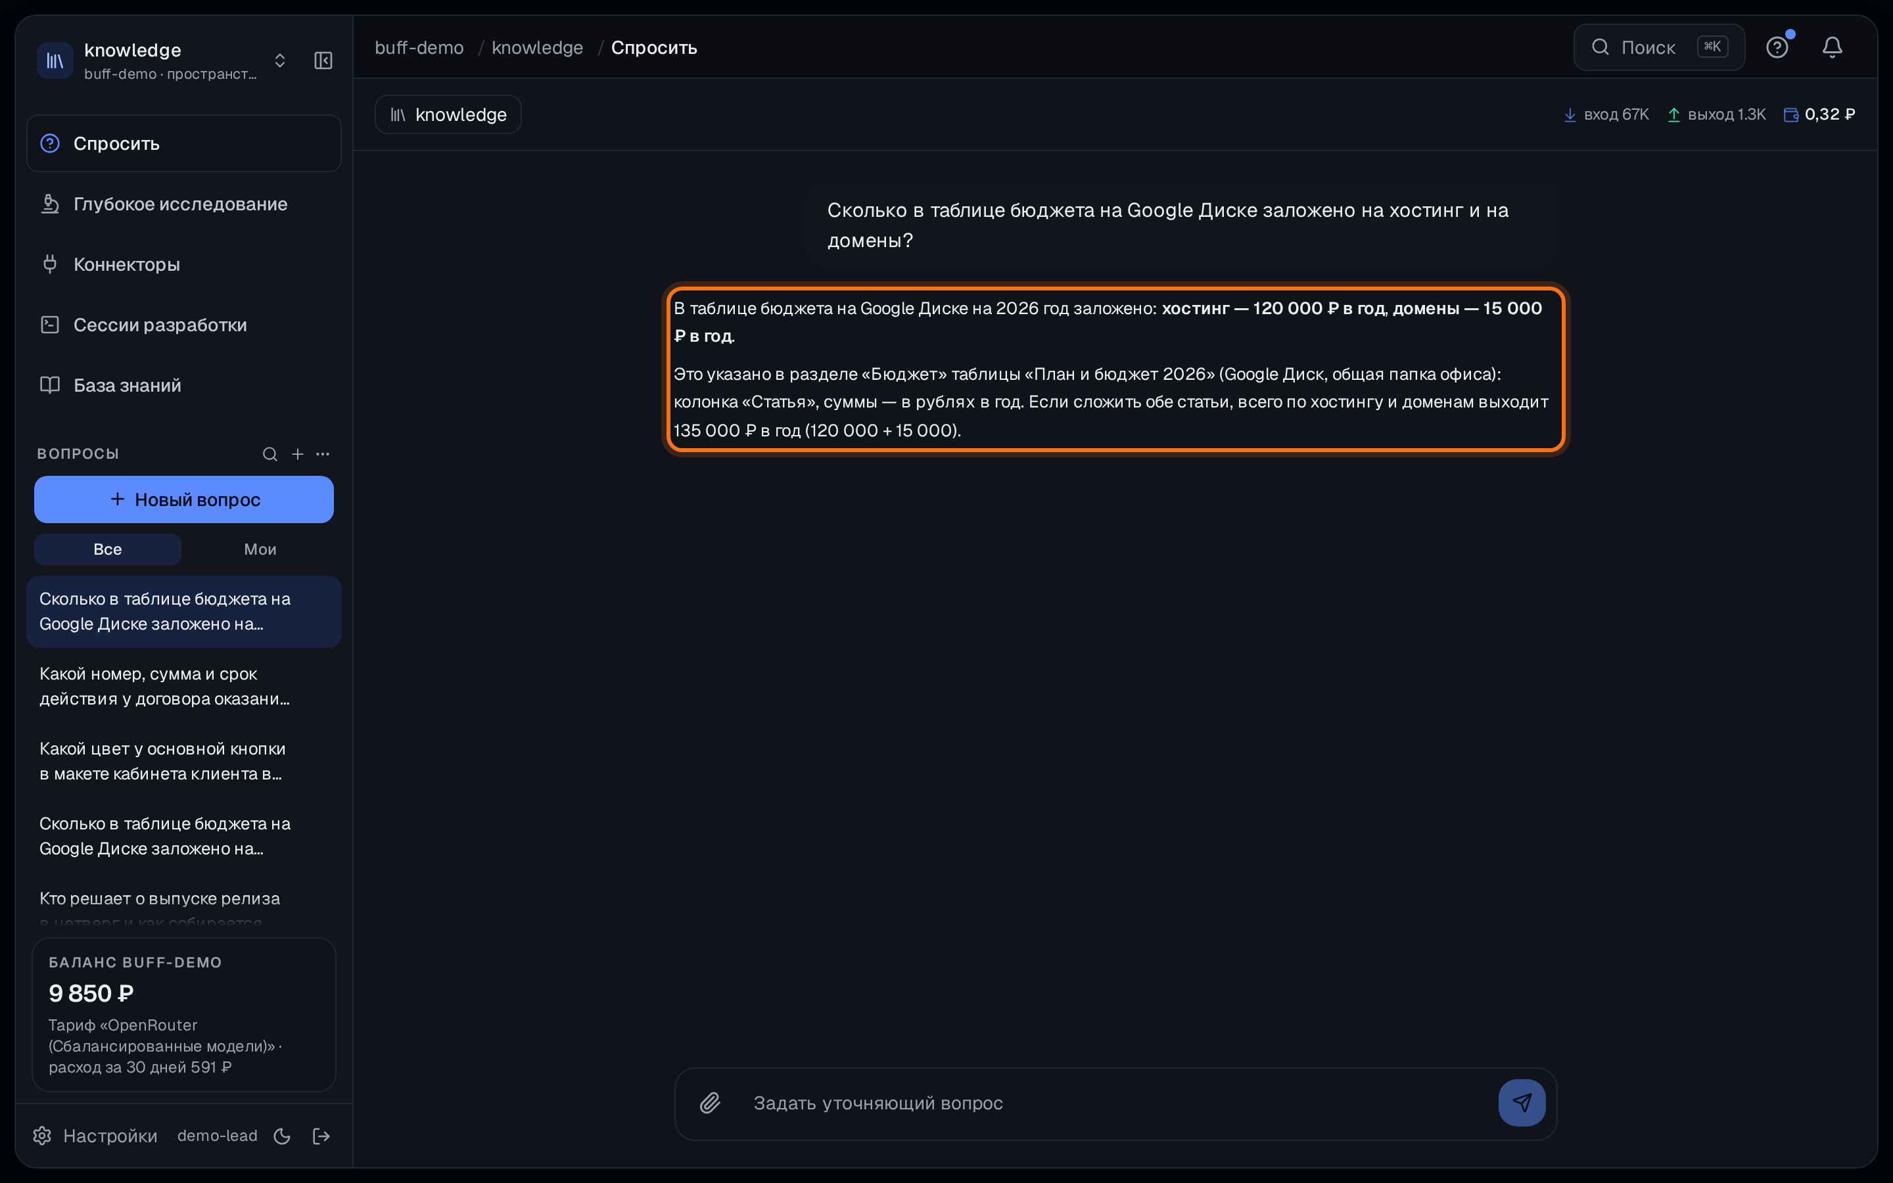Image resolution: width=1893 pixels, height=1183 pixels.
Task: Search questions with the magnifier icon
Action: [270, 453]
